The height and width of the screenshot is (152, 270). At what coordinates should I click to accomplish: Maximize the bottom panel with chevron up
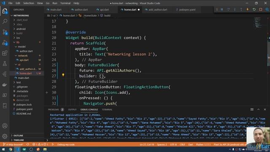pos(259,109)
